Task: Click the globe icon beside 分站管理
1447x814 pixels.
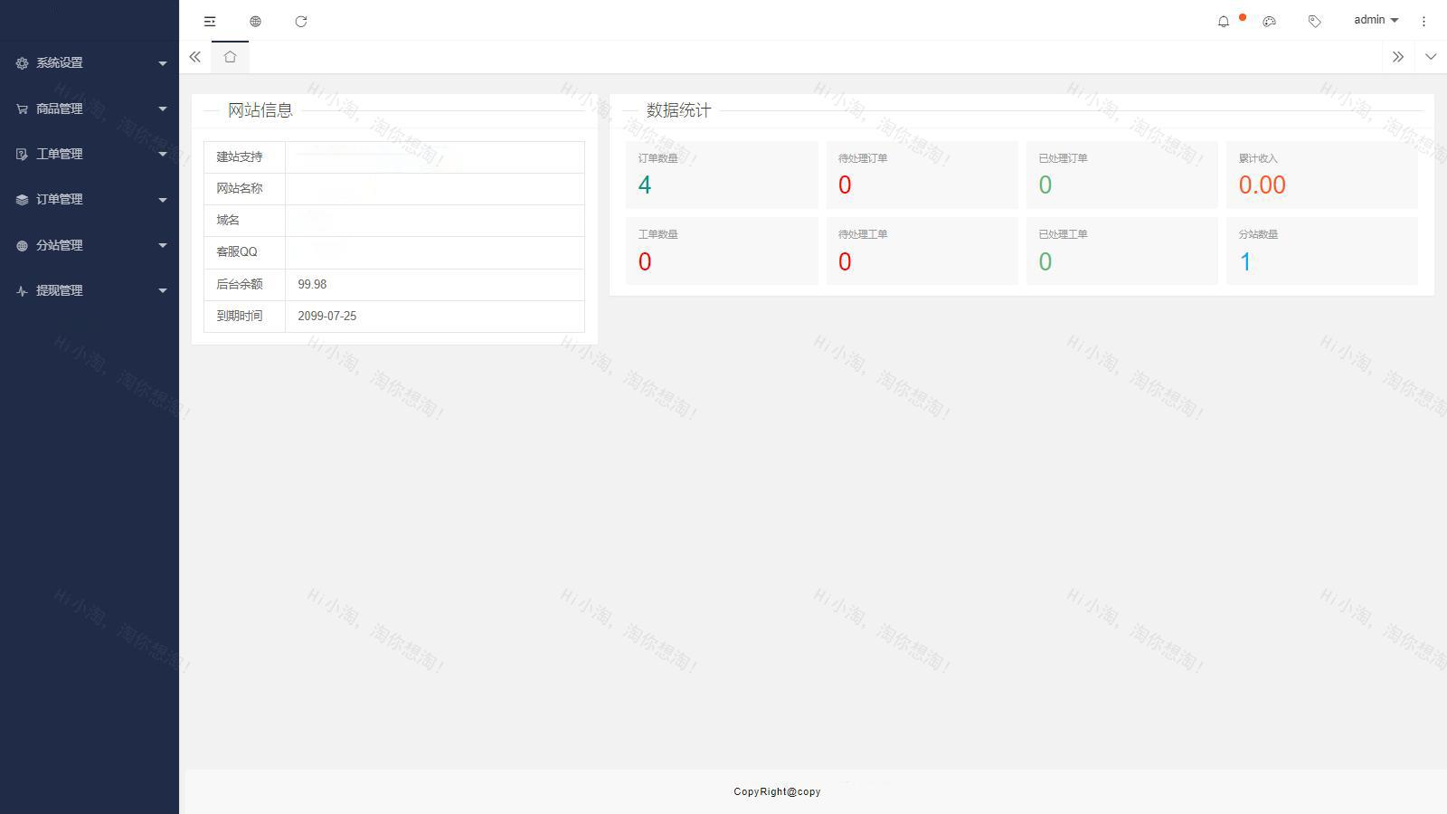Action: pos(22,245)
